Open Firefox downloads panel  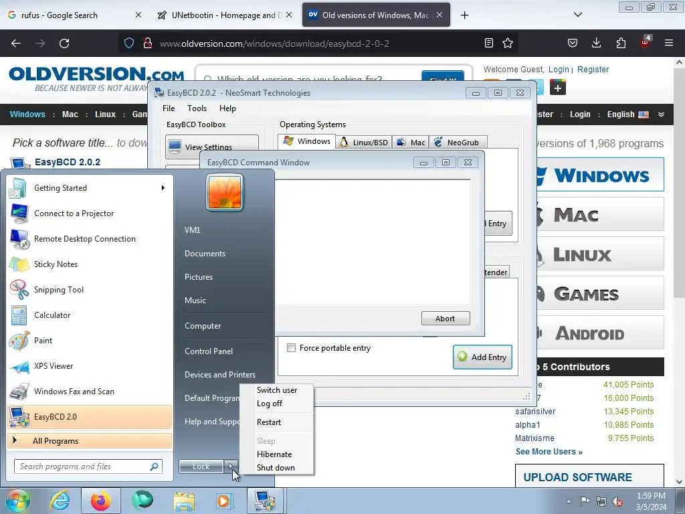click(596, 43)
